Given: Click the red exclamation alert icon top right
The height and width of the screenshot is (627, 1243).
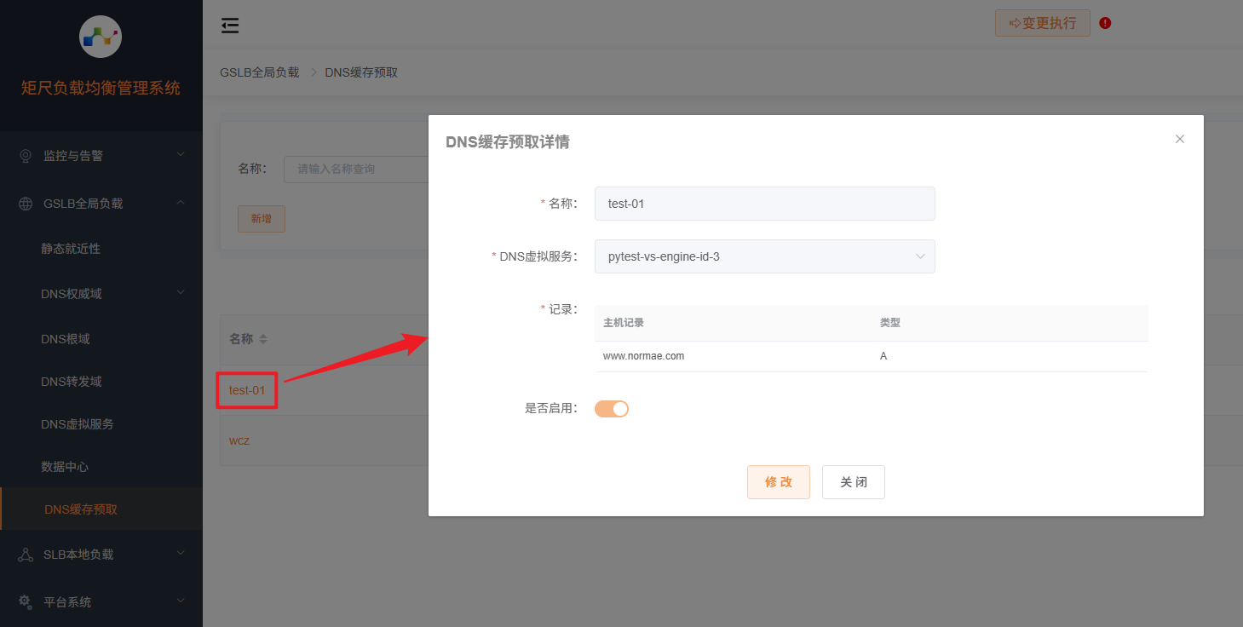Looking at the screenshot, I should click(x=1105, y=23).
